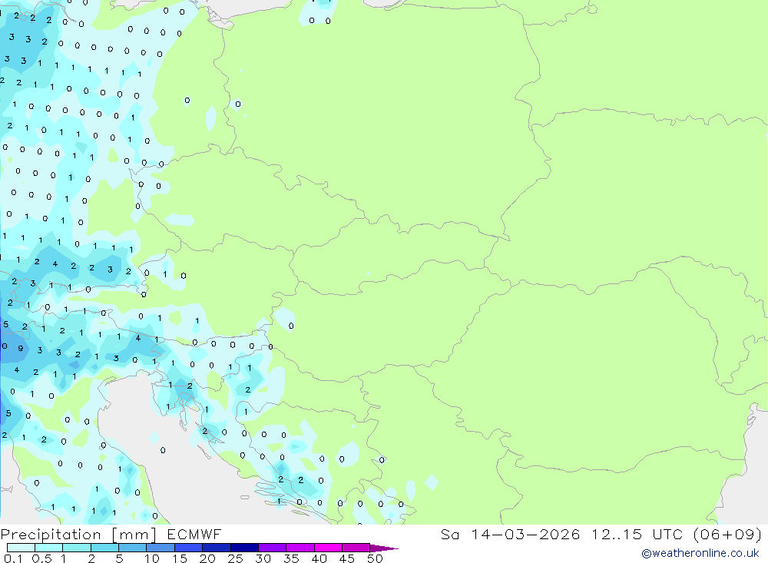Click the '(06+09)' forecast offset text
Viewport: 768px width, 563px height.
point(727,534)
